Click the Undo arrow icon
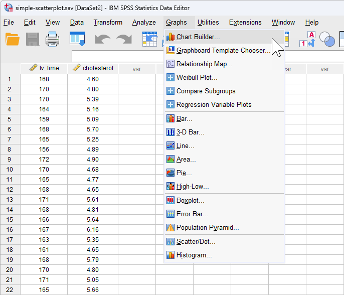The height and width of the screenshot is (295, 344). pyautogui.click(x=102, y=40)
